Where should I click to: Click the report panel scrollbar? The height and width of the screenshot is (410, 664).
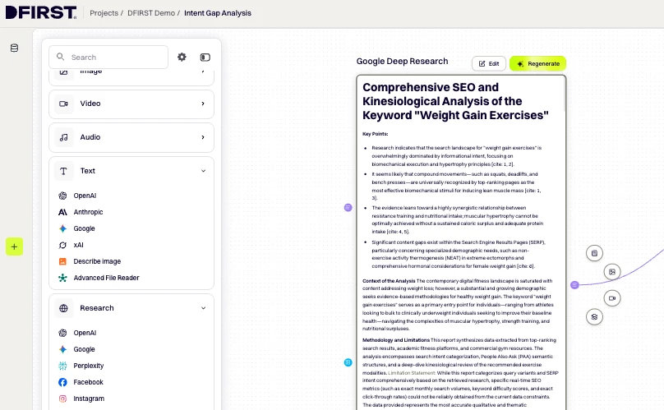(565, 95)
